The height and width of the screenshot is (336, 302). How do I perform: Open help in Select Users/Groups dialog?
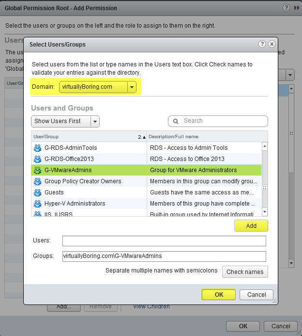(262, 44)
